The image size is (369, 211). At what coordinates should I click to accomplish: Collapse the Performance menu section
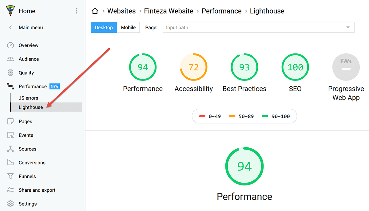point(32,87)
